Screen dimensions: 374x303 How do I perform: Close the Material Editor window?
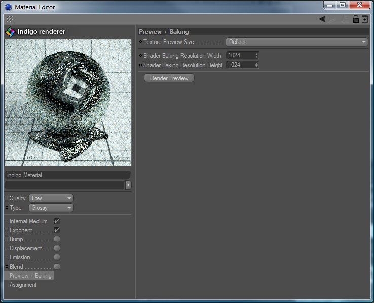click(359, 5)
